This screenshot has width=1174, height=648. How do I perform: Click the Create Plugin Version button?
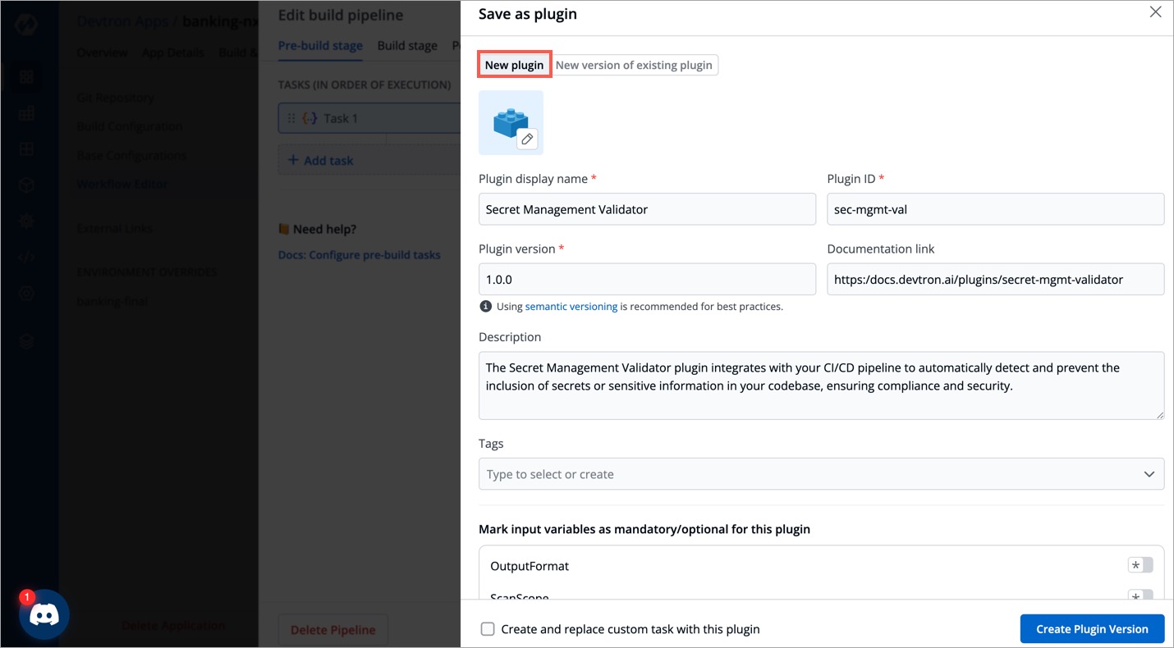tap(1092, 628)
